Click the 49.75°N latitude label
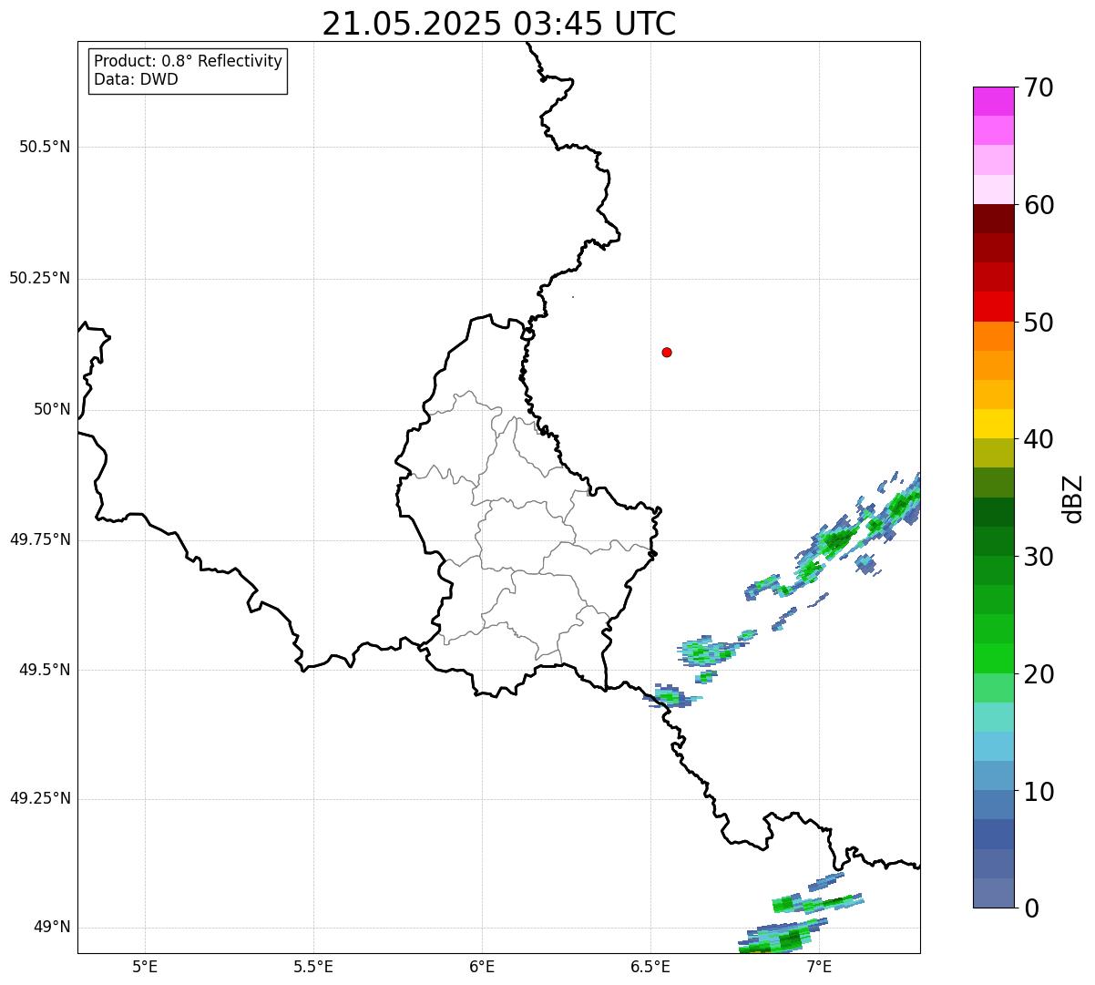 point(40,539)
